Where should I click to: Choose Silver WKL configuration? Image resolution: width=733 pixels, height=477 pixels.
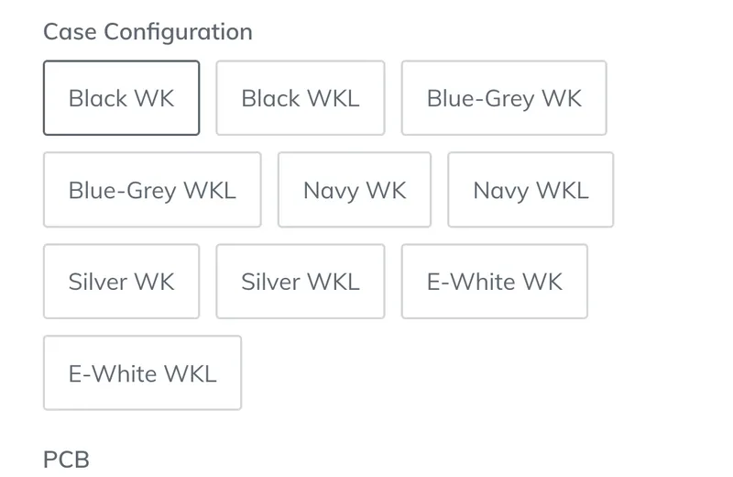[x=301, y=282]
